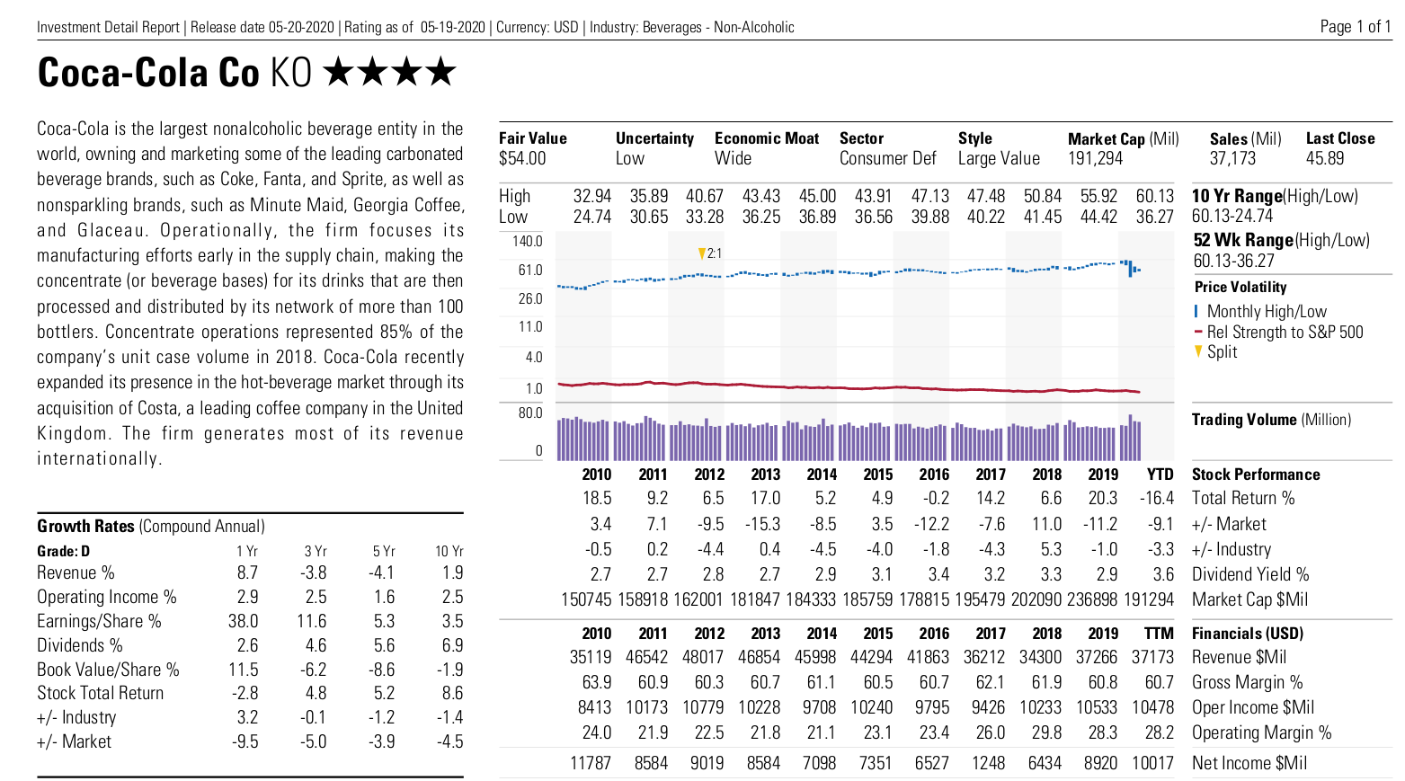Click the "Book Value/Share %" row label
1405x781 pixels.
(x=108, y=670)
